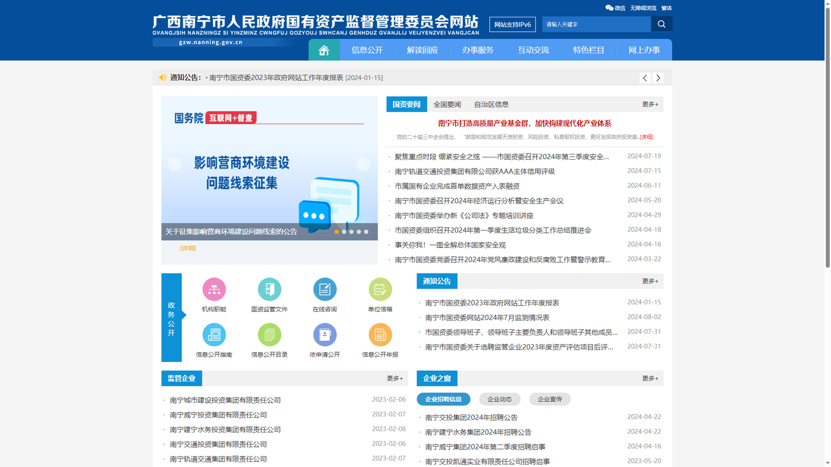Open 事关你我！一图全解总体国家安全观
831x467 pixels.
[x=450, y=245]
